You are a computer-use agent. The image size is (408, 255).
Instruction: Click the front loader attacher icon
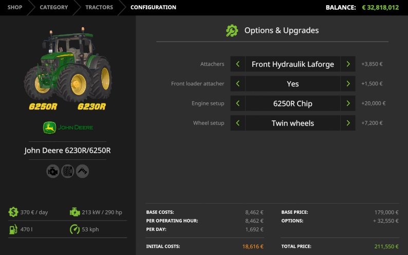82,171
